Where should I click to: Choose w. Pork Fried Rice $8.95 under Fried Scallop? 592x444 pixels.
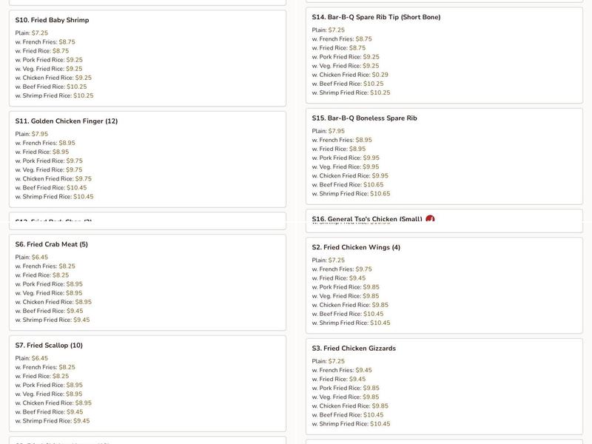(49, 385)
